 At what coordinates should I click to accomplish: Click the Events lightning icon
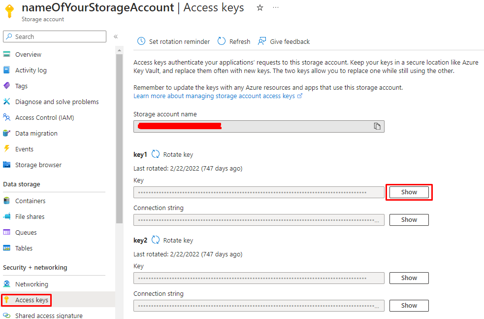click(7, 149)
